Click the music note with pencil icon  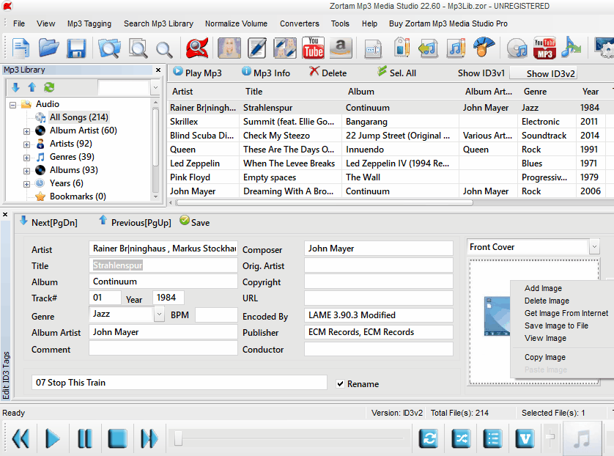456,48
